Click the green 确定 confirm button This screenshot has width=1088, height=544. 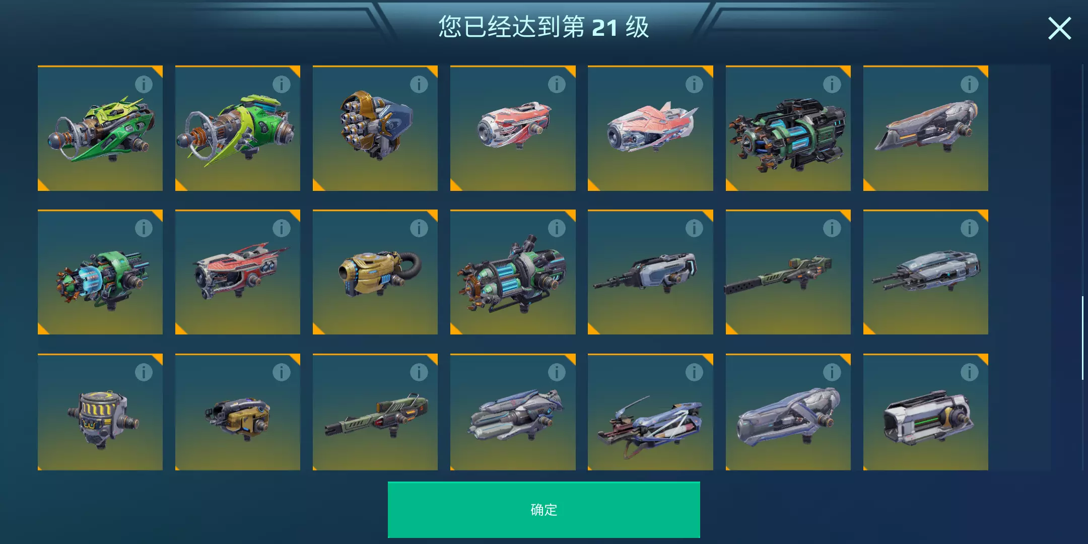pyautogui.click(x=544, y=509)
